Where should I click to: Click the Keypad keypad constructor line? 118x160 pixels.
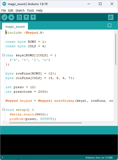tap(59, 101)
